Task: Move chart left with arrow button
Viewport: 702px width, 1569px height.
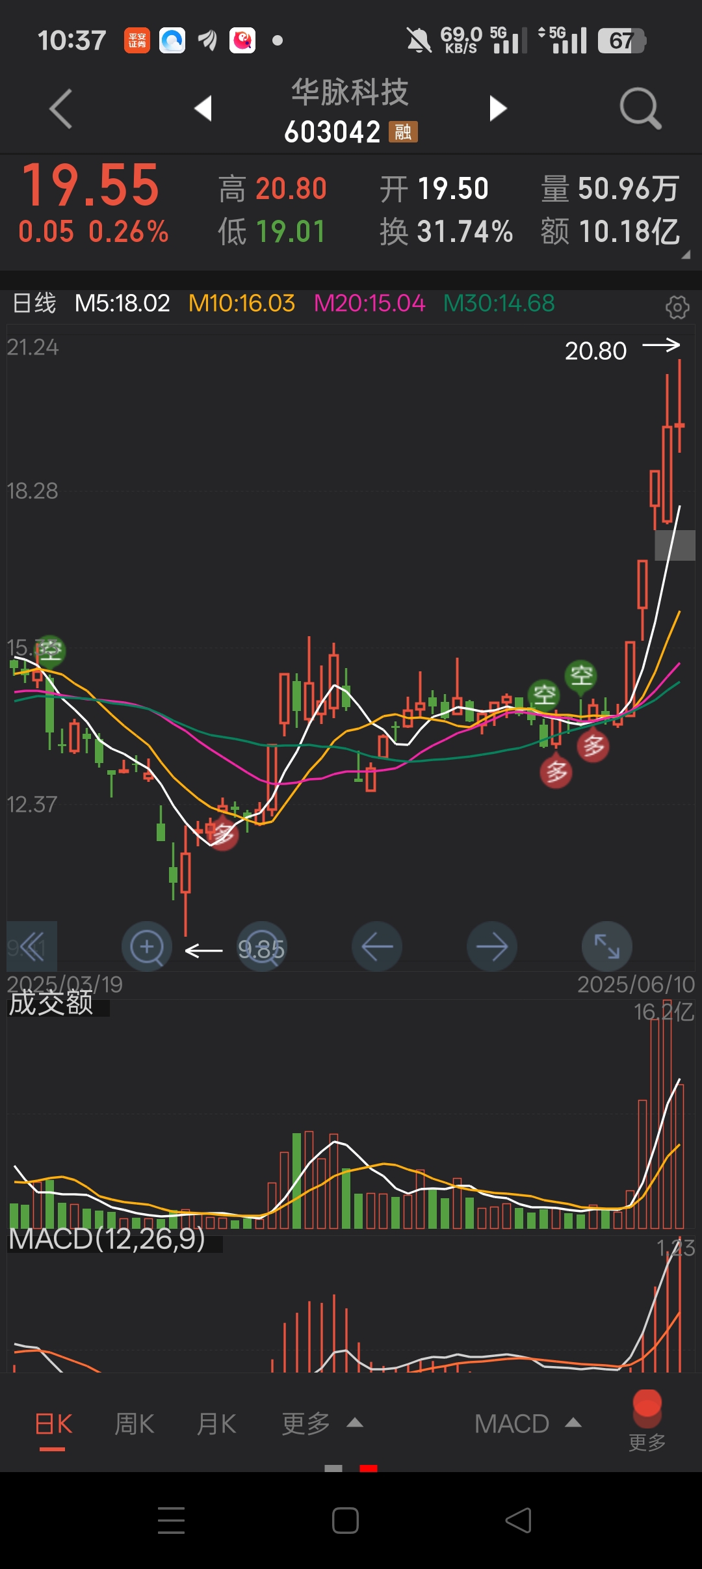Action: 377,946
